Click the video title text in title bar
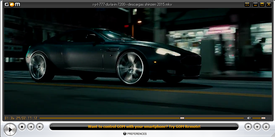This screenshot has height=137, width=275. coord(132,4)
